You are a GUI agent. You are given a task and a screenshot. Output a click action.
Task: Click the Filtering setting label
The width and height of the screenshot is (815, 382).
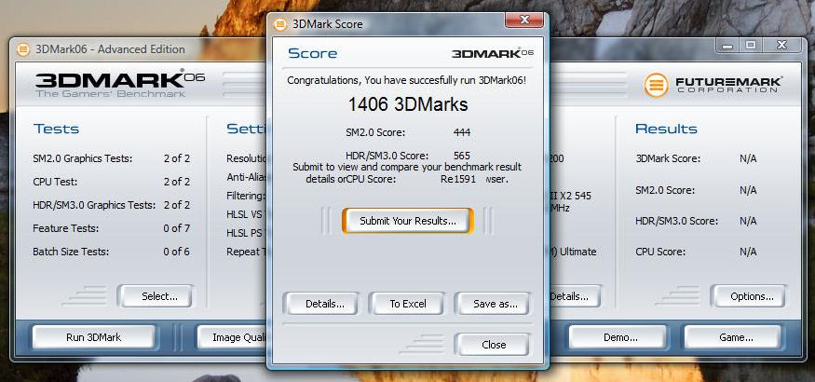pyautogui.click(x=247, y=196)
